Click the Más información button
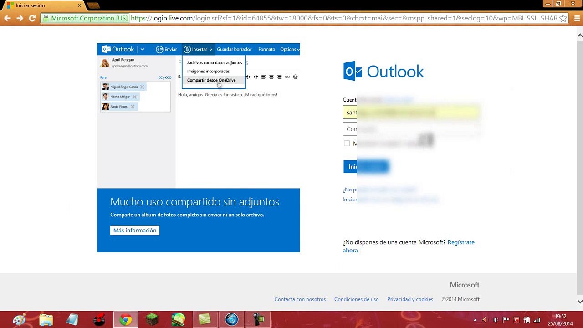The height and width of the screenshot is (328, 583). click(135, 231)
